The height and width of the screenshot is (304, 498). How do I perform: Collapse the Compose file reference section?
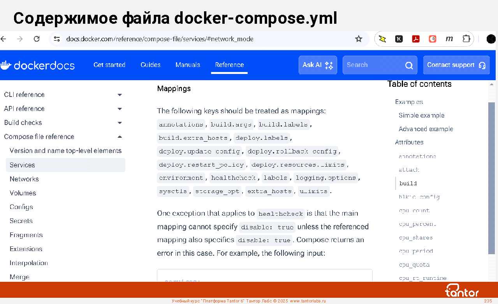tap(120, 137)
